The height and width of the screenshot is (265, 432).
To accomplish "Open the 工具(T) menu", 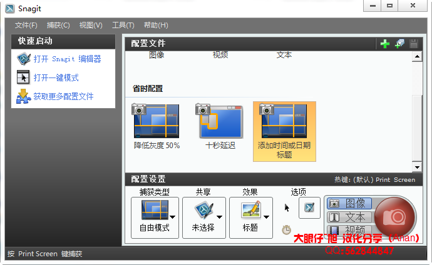I will click(123, 25).
